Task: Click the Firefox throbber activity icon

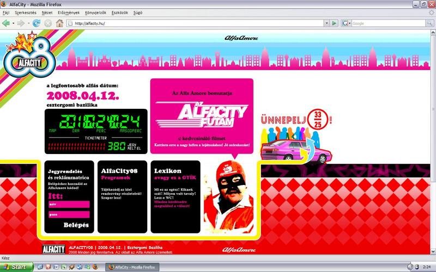Action: 431,13
